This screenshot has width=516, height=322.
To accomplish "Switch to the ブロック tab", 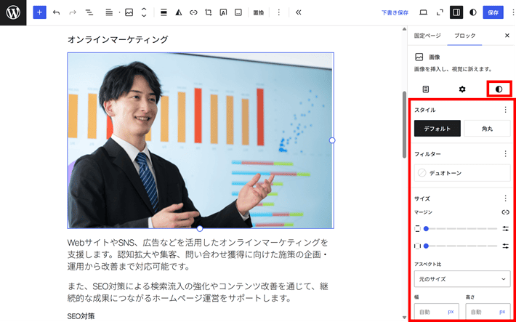I will (x=464, y=36).
